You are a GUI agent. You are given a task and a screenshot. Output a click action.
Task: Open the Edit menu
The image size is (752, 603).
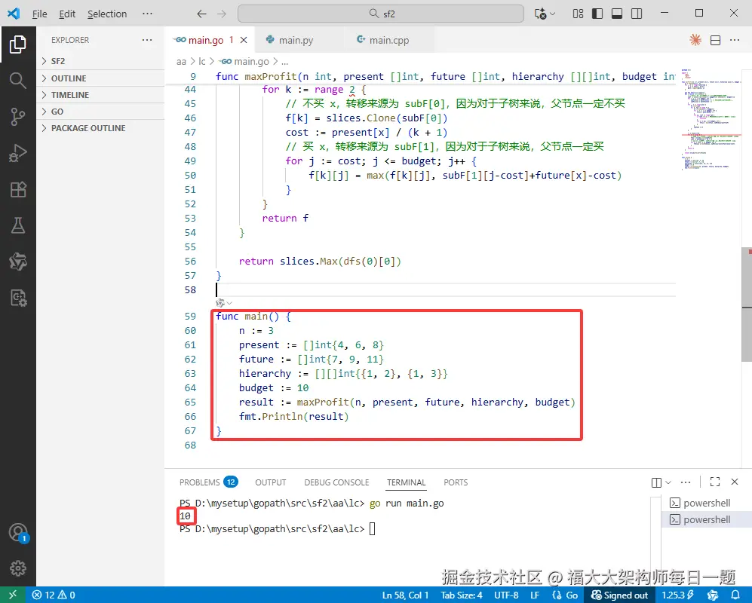[67, 14]
